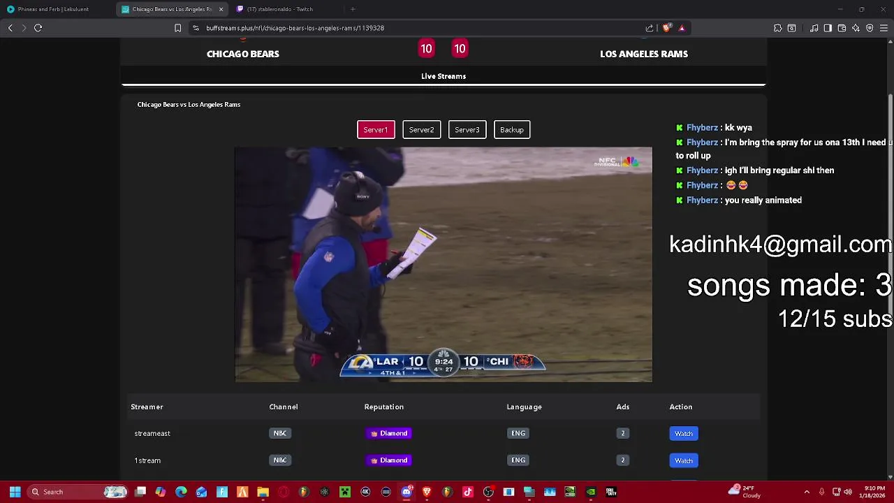Switch to stableronaldo Twitch tab

(279, 9)
